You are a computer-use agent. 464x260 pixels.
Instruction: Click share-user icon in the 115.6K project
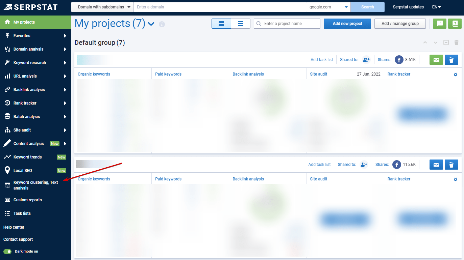point(364,165)
